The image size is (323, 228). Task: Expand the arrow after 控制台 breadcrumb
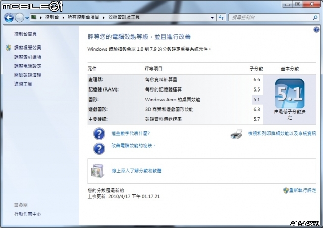coord(63,18)
